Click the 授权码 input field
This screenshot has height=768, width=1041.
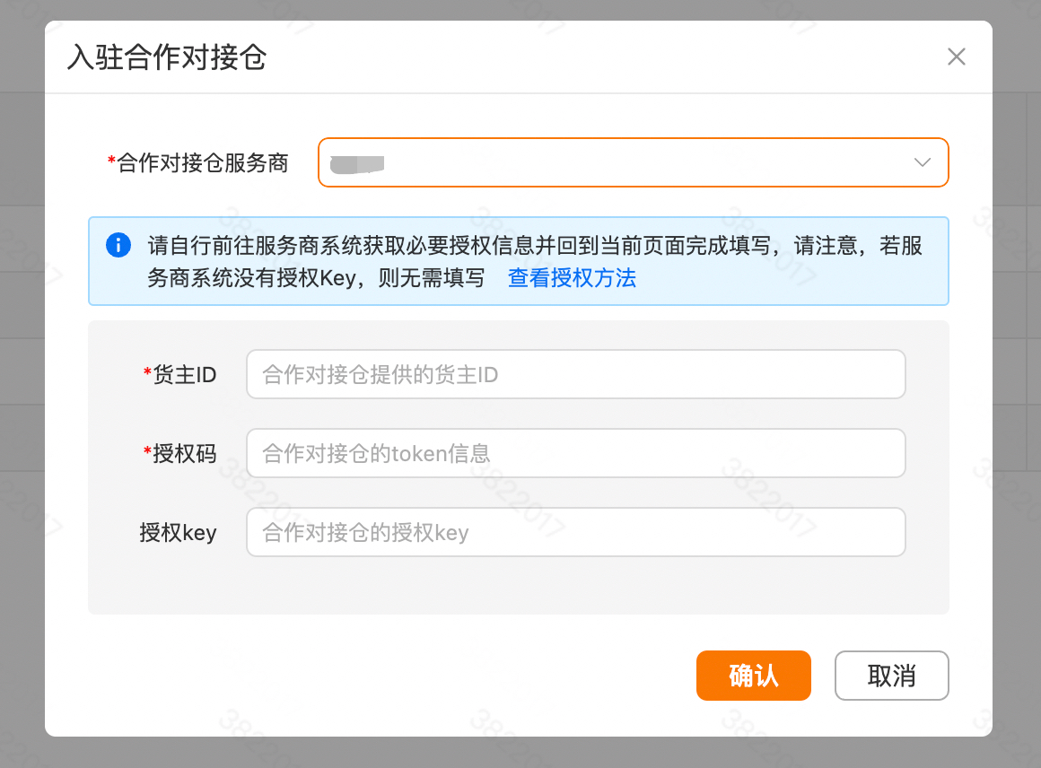tap(575, 453)
